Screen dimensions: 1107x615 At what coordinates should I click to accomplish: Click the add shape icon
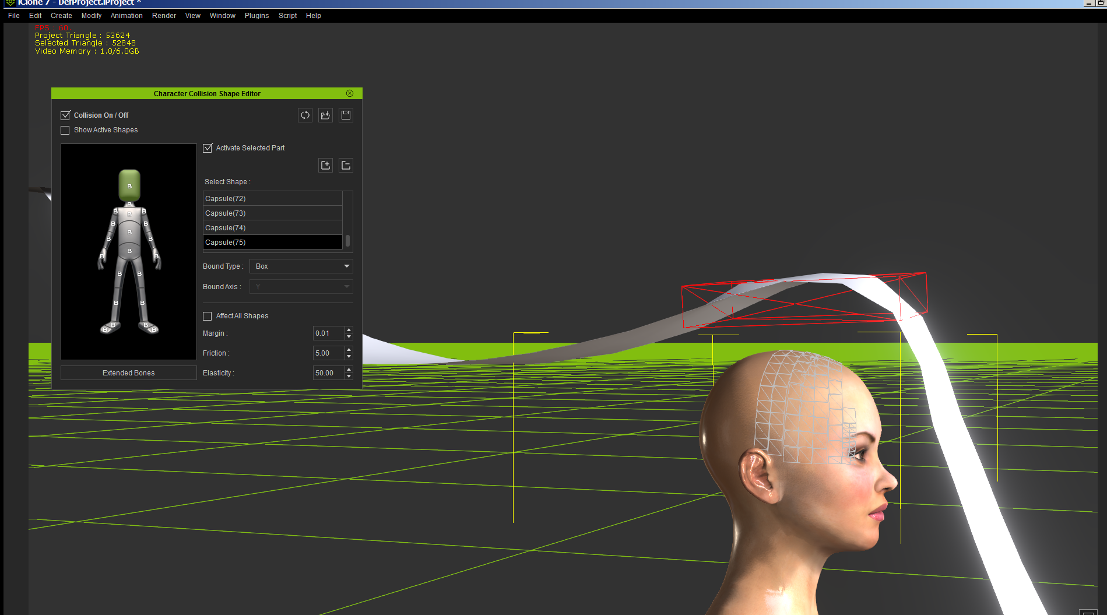(325, 166)
